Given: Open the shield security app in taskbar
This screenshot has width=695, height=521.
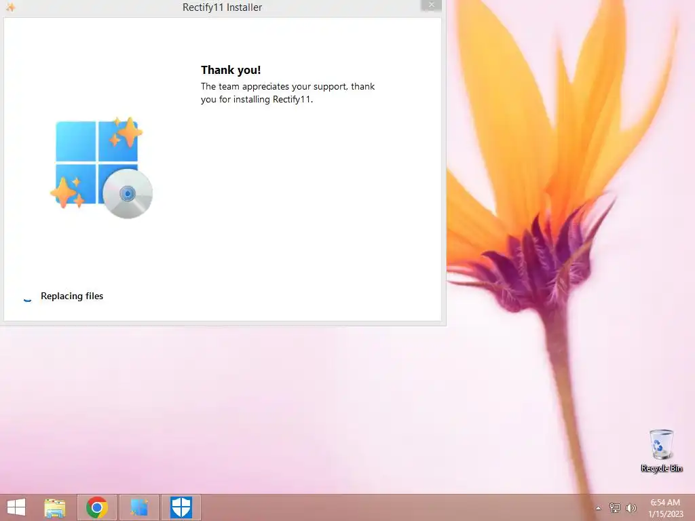Looking at the screenshot, I should [x=181, y=507].
